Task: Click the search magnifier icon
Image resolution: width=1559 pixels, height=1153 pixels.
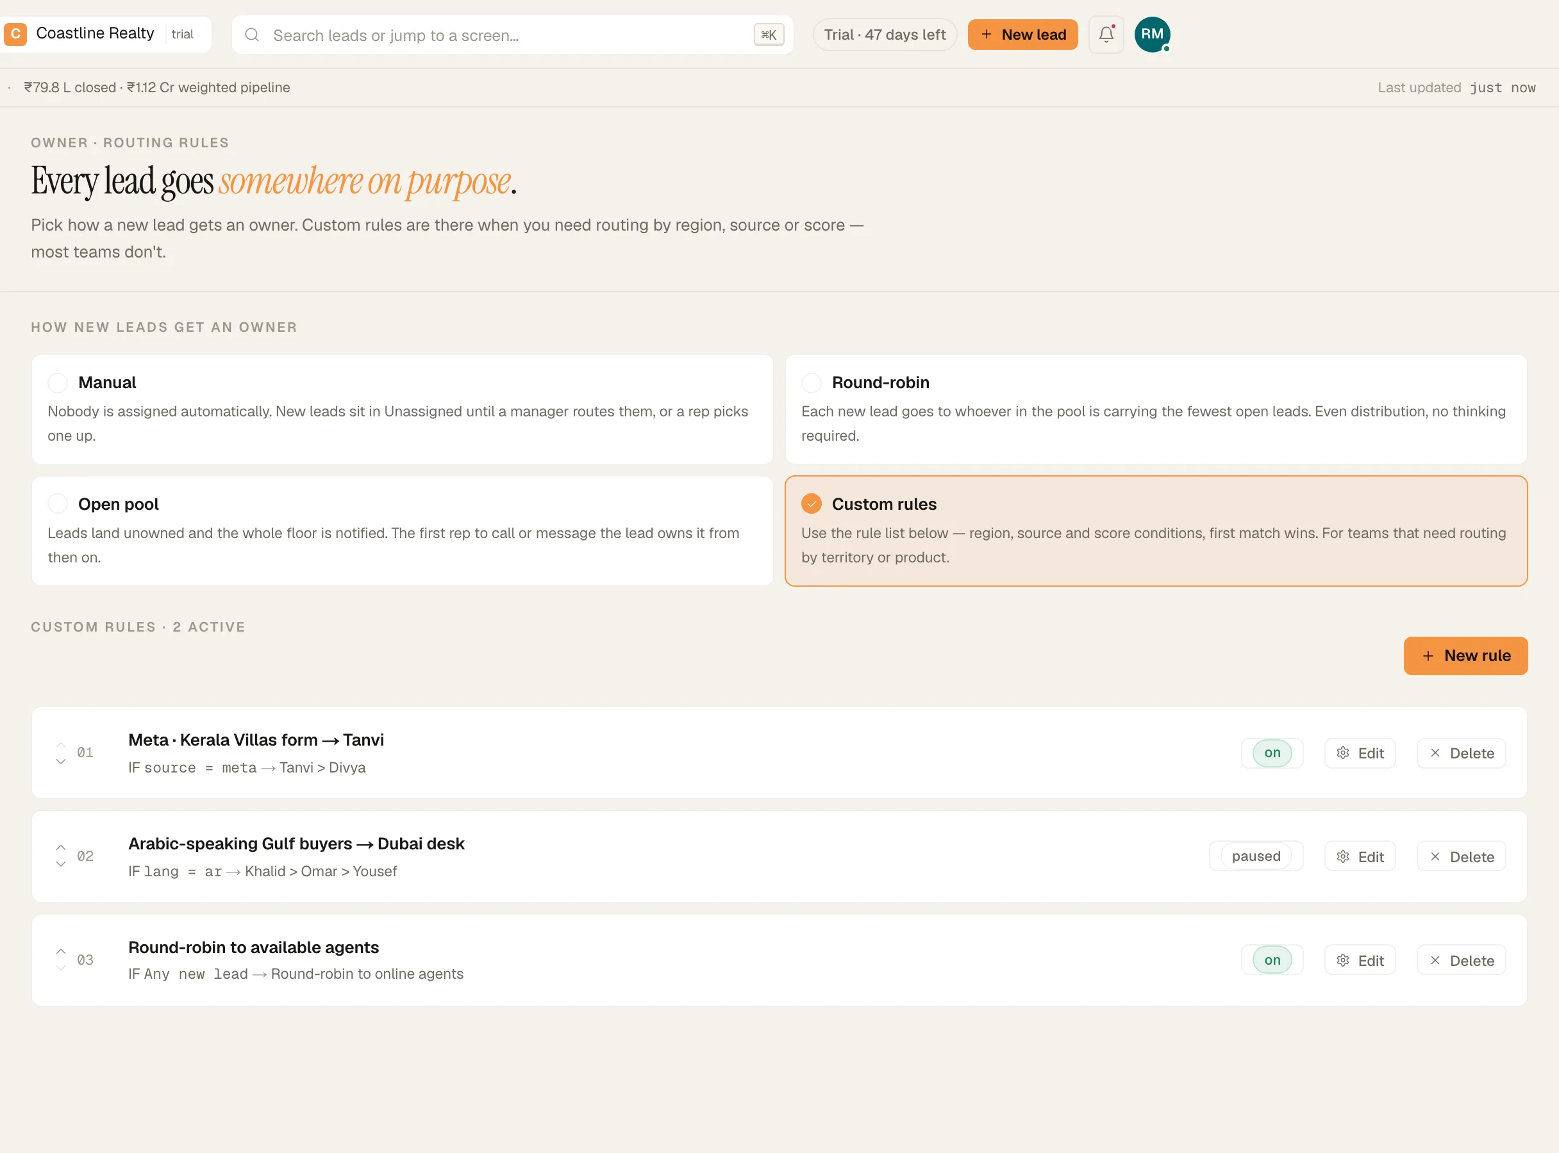Action: tap(252, 35)
